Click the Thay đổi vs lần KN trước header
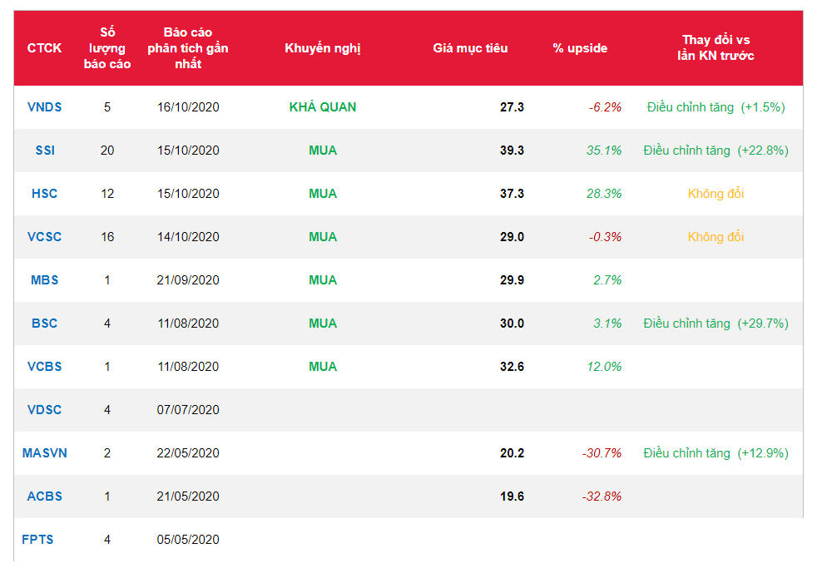 coord(716,47)
